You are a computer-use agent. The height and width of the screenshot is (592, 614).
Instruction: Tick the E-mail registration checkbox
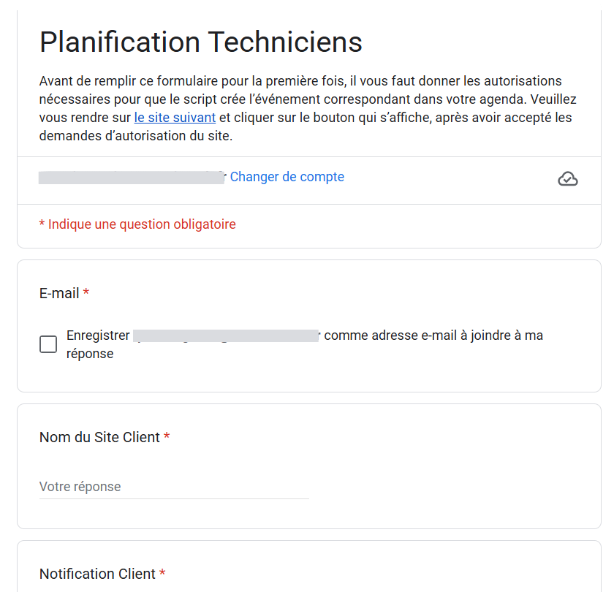click(x=48, y=344)
